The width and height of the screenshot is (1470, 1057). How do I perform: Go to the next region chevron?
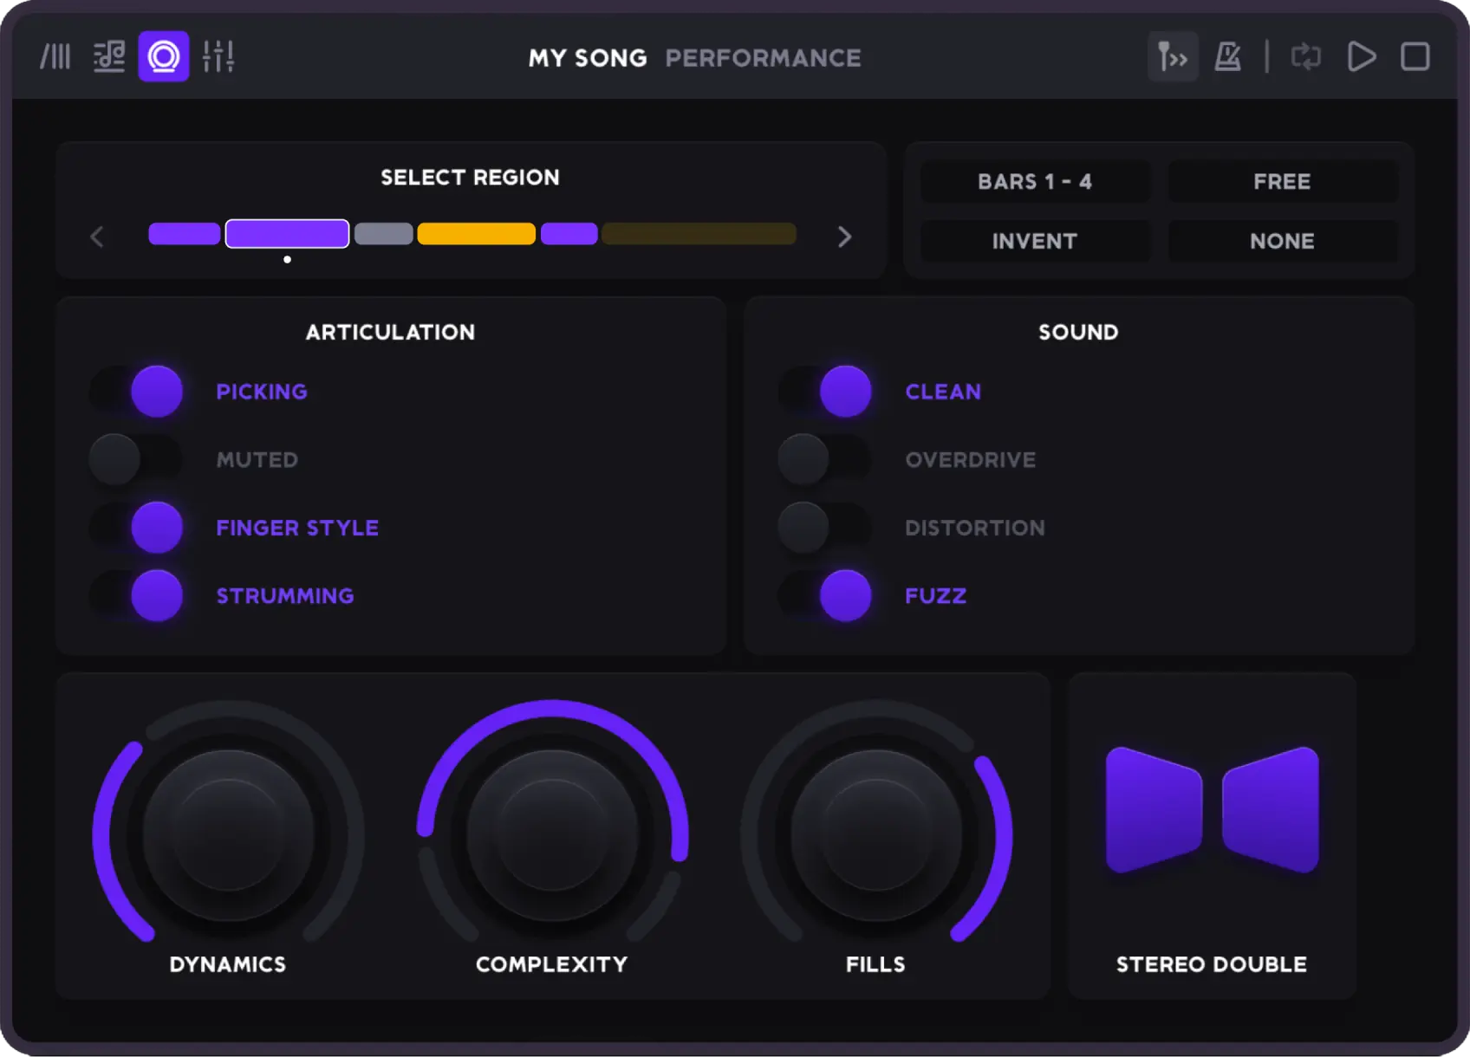(x=845, y=237)
